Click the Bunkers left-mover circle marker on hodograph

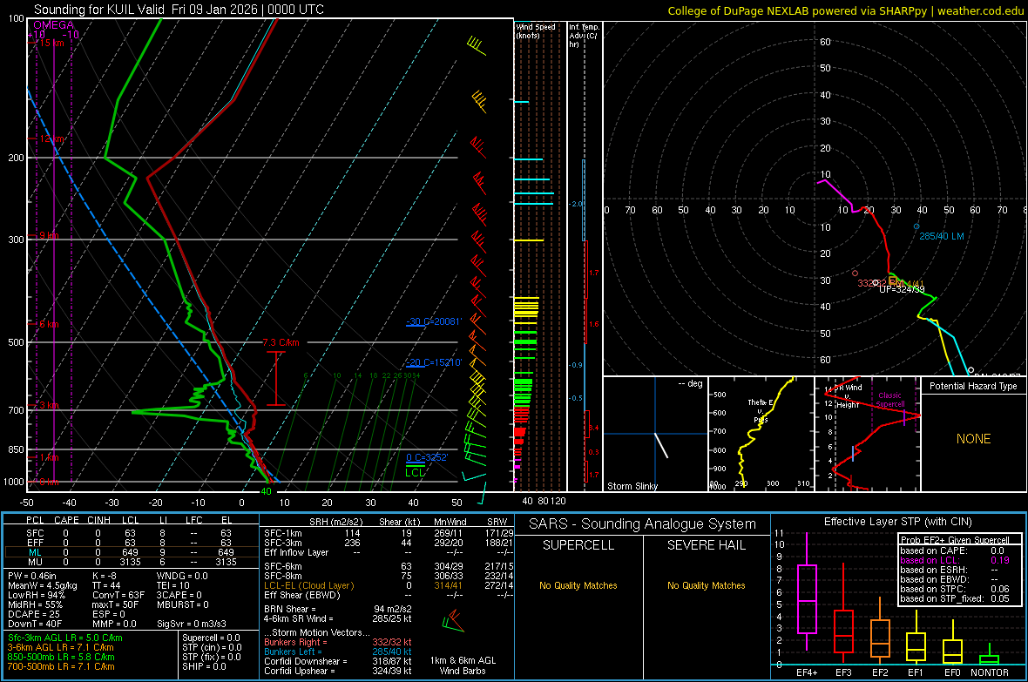click(916, 226)
